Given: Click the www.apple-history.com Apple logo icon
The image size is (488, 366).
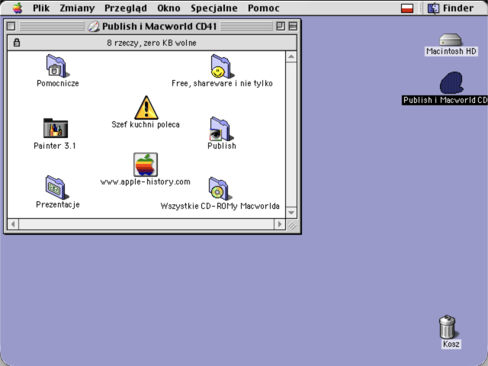Looking at the screenshot, I should pyautogui.click(x=146, y=165).
